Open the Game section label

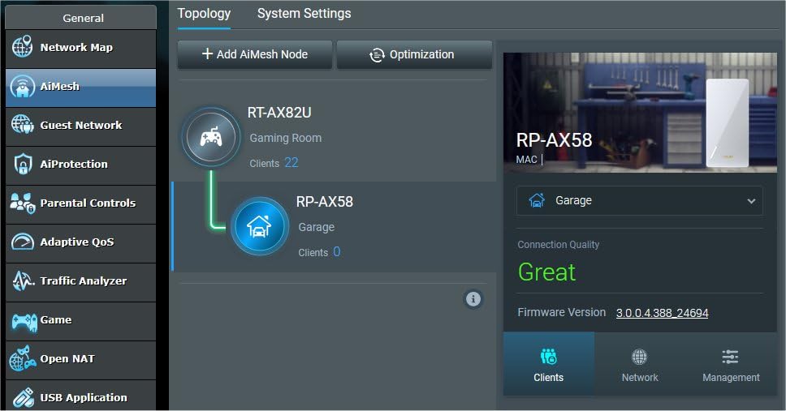[56, 320]
